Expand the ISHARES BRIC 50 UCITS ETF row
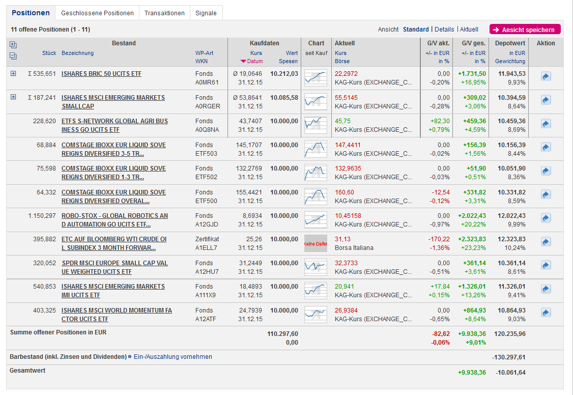The width and height of the screenshot is (573, 395). point(13,74)
